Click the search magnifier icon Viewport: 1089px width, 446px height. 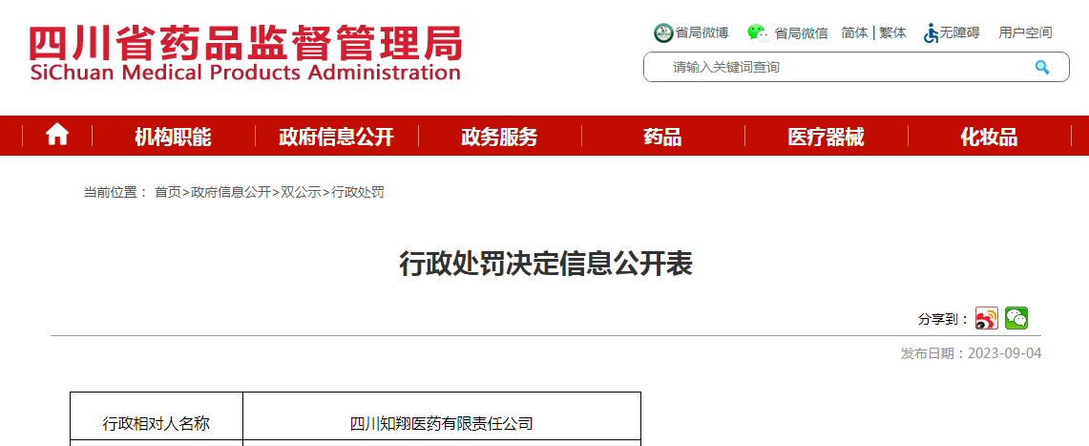(1041, 67)
